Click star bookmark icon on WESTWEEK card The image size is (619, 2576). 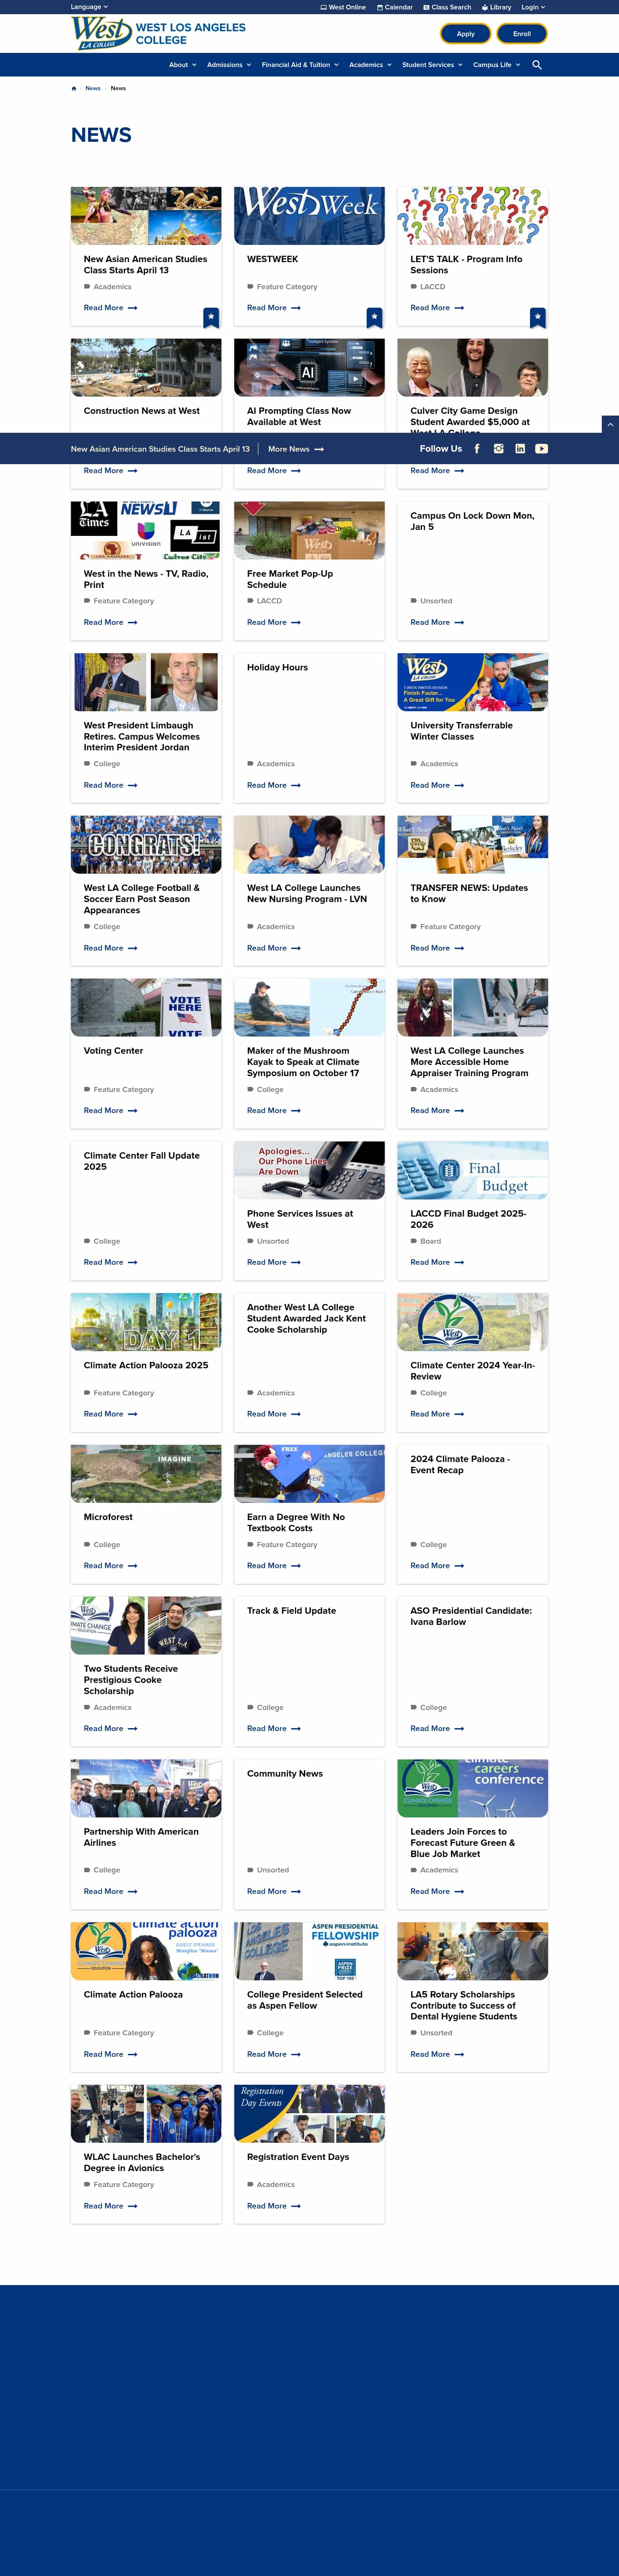coord(374,317)
